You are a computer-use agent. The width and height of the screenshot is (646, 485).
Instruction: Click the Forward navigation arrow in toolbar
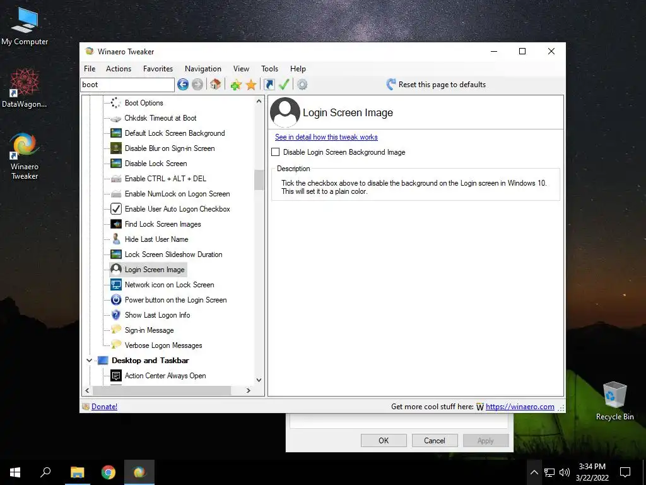click(197, 85)
